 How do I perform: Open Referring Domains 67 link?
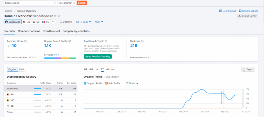tap(149, 57)
